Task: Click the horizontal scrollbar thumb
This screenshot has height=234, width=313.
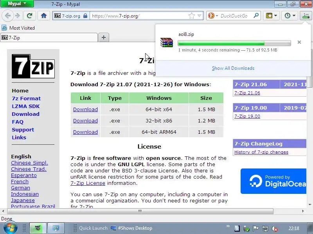Action: click(140, 211)
